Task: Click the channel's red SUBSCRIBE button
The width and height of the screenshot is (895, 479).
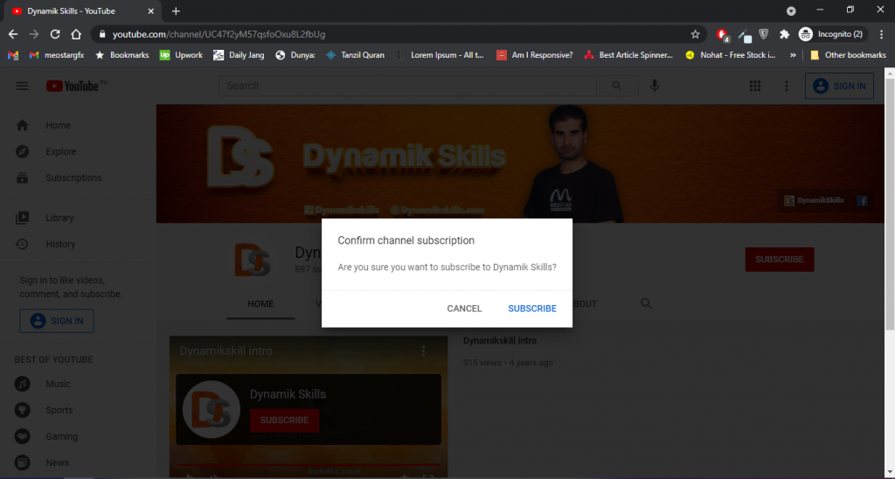Action: tap(779, 260)
